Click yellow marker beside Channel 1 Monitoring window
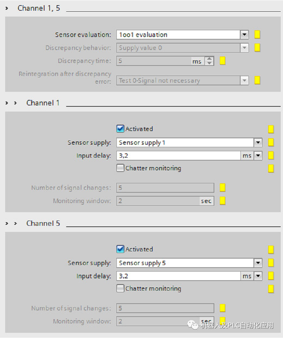The image size is (283, 338). coord(223,201)
